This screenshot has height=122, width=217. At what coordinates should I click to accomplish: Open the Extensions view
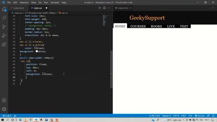pyautogui.click(x=4, y=44)
